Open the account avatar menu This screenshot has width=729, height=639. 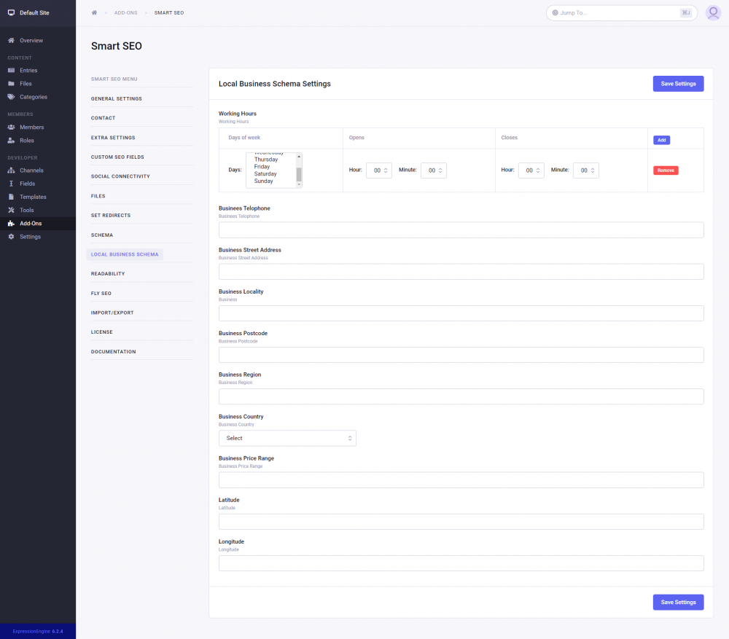(x=713, y=12)
